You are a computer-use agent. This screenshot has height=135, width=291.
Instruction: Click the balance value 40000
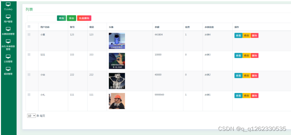click(158, 75)
